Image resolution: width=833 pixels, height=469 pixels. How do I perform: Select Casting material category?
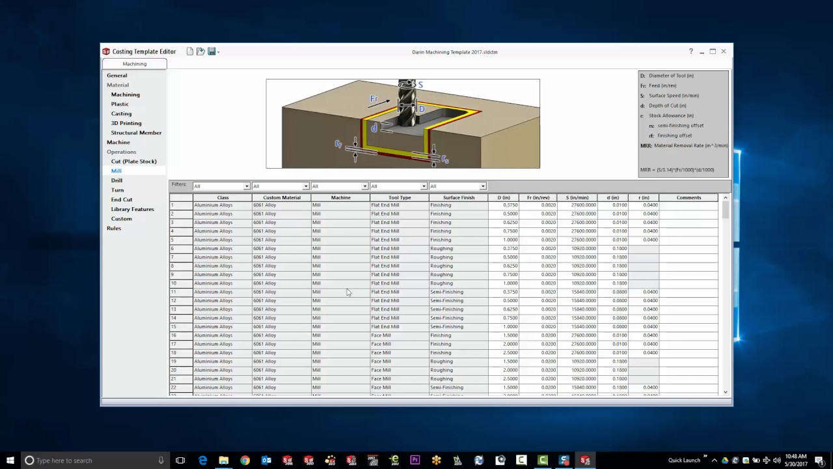[x=121, y=113]
